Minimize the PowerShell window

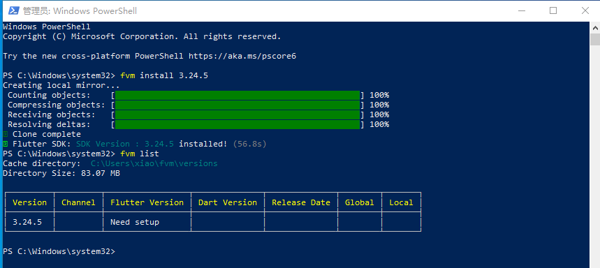[521, 10]
